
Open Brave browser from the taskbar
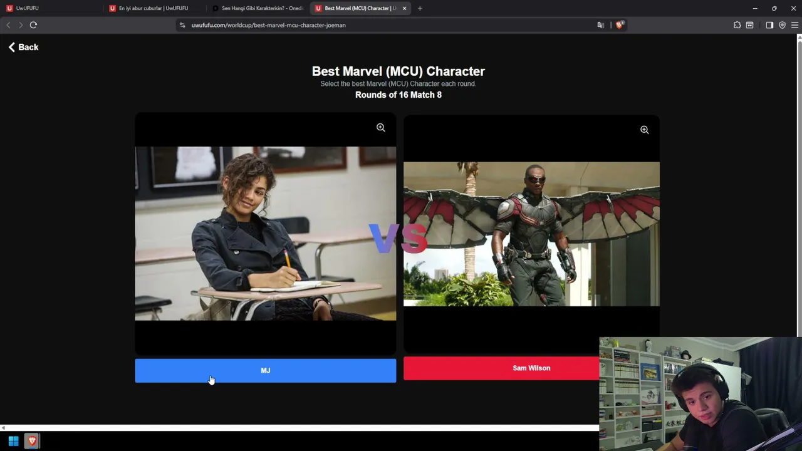(32, 441)
